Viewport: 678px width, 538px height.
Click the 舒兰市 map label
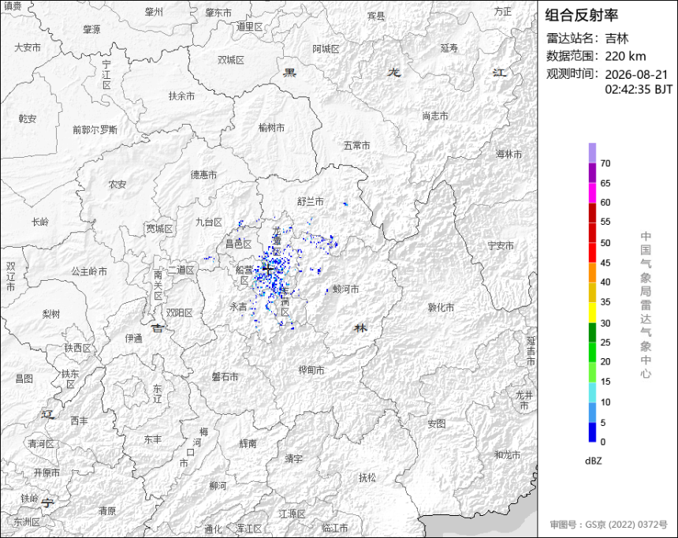[311, 201]
